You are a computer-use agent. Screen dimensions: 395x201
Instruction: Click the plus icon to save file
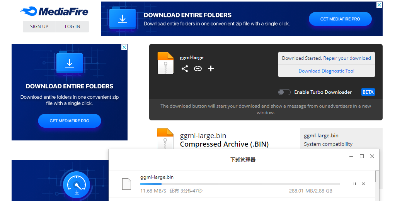point(211,68)
